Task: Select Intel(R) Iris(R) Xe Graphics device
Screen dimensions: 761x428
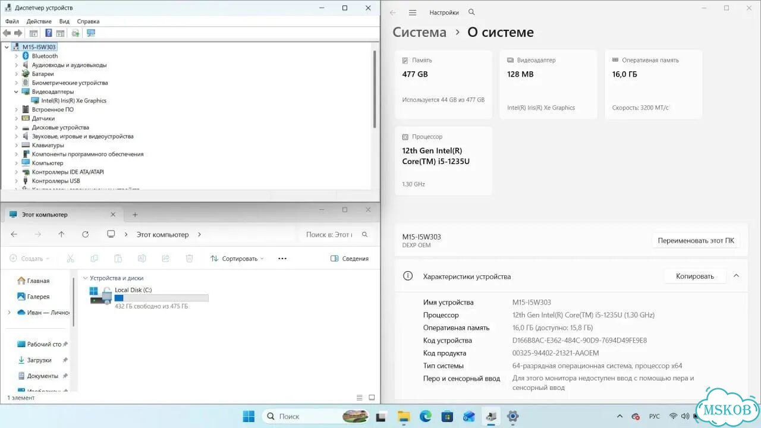Action: tap(74, 100)
